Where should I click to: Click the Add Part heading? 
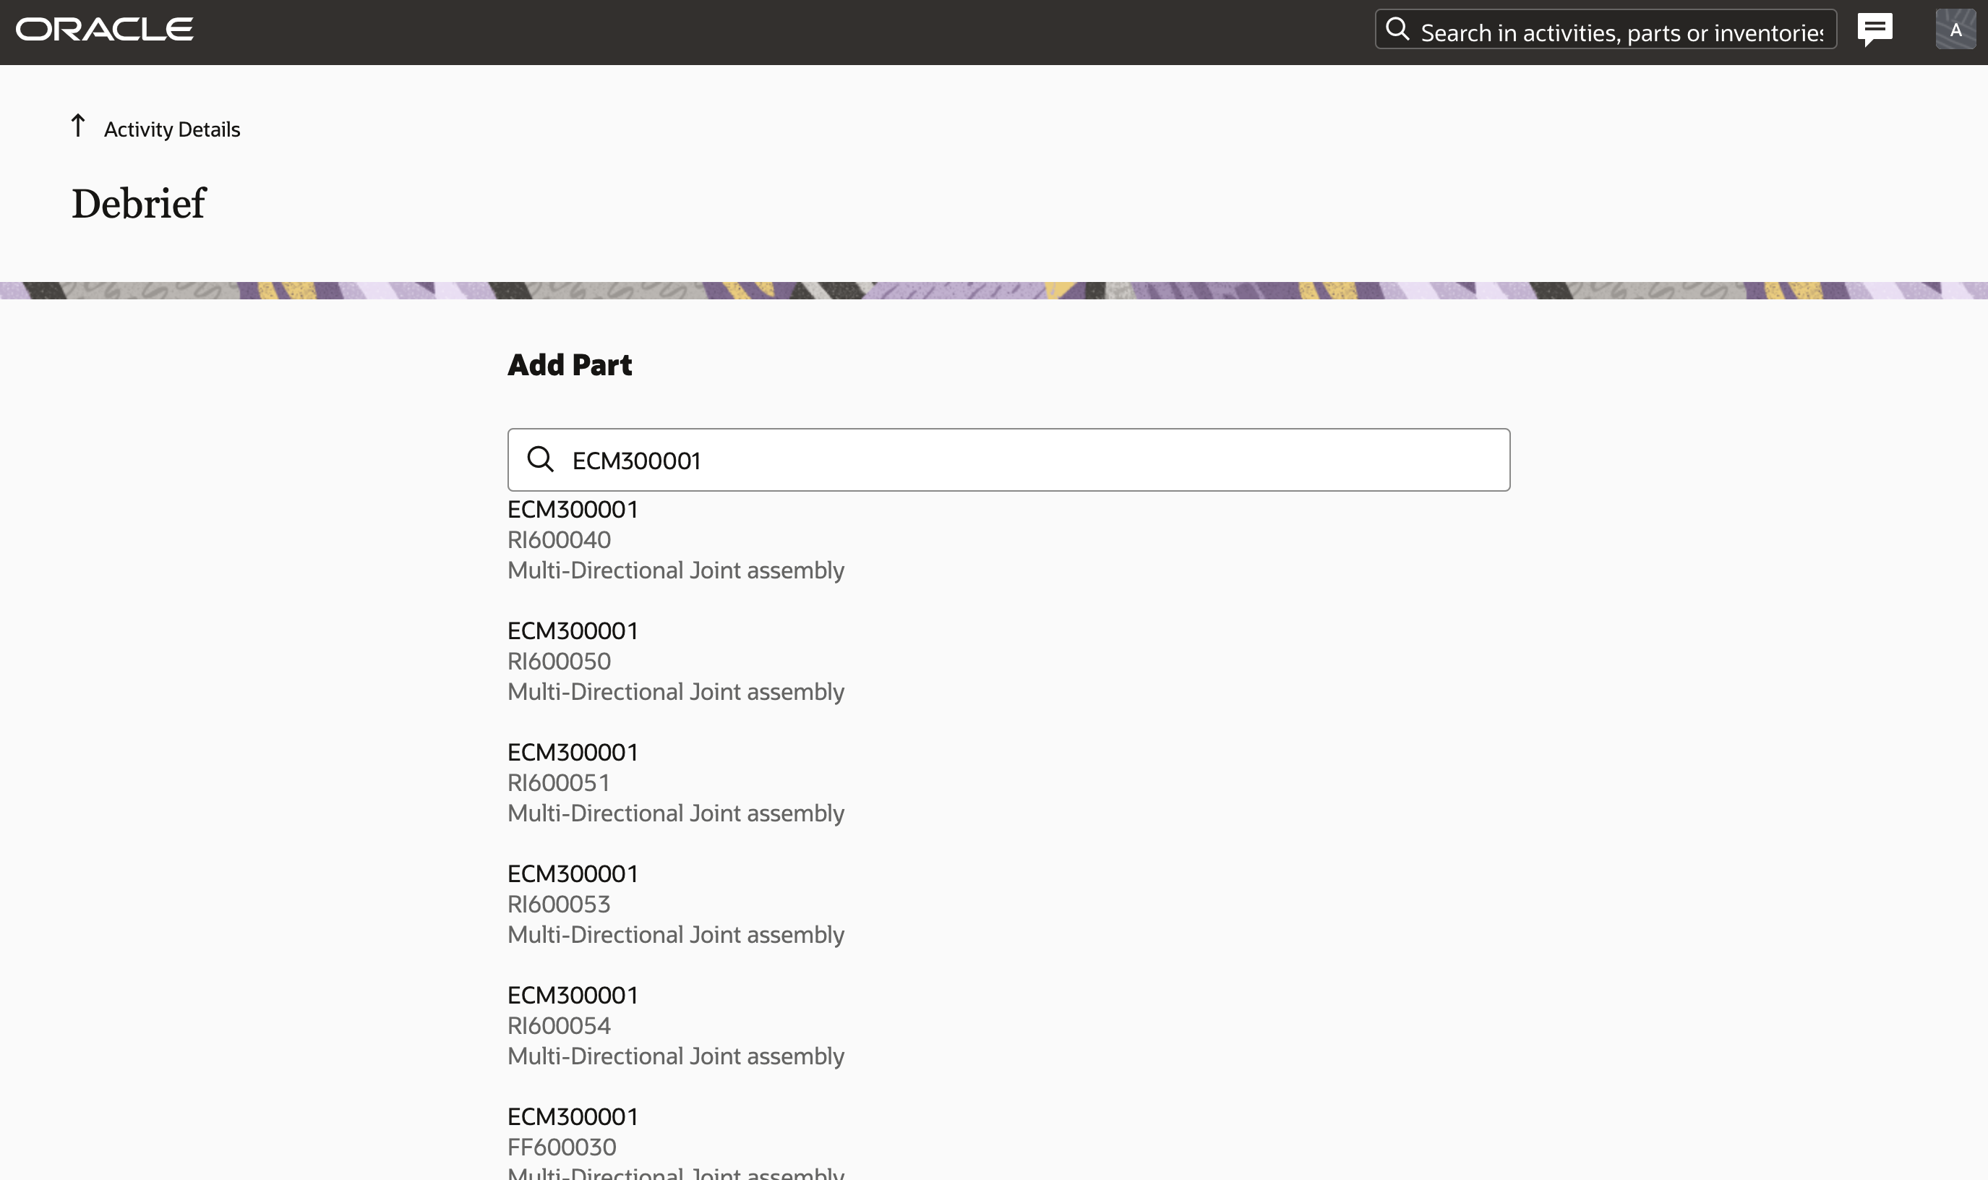click(569, 365)
